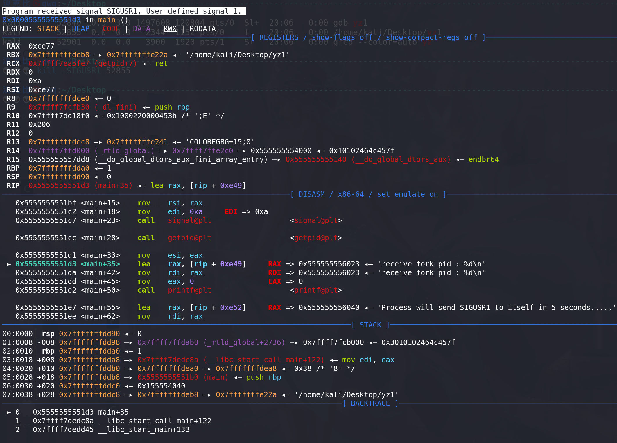
Task: Click 'EAX => 0' in the main+45 line
Action: point(286,281)
